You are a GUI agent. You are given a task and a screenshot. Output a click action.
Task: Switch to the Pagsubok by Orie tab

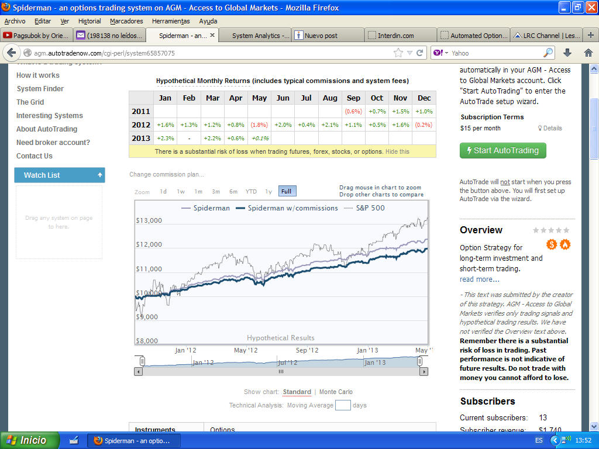(x=36, y=35)
